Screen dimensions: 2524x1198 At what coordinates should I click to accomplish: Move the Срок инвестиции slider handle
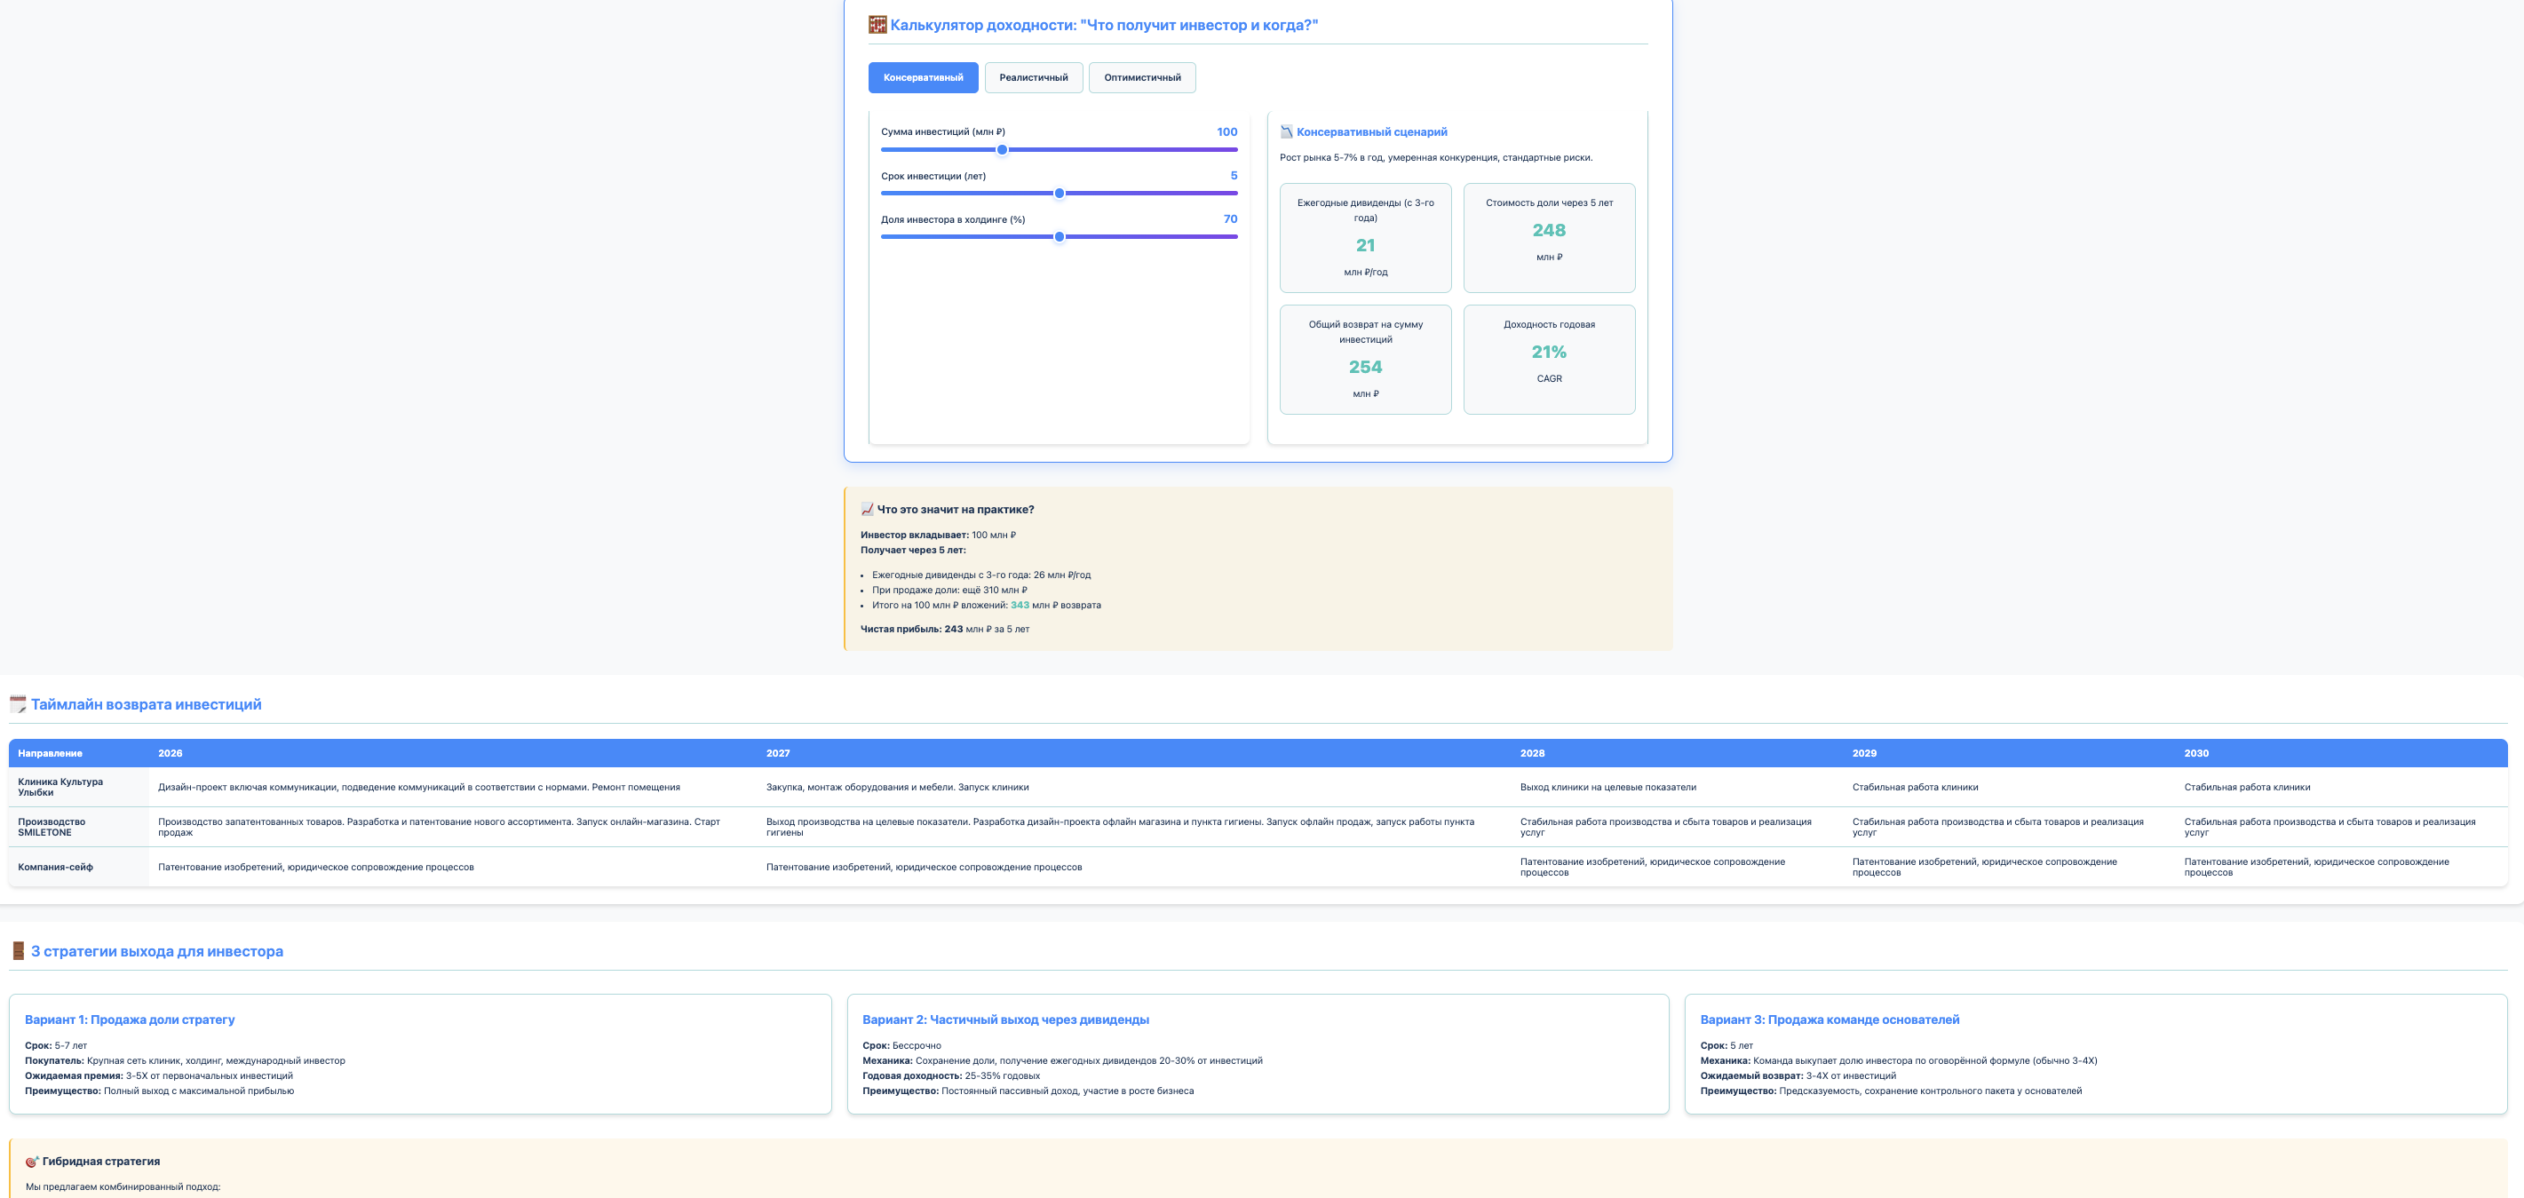pos(1059,193)
